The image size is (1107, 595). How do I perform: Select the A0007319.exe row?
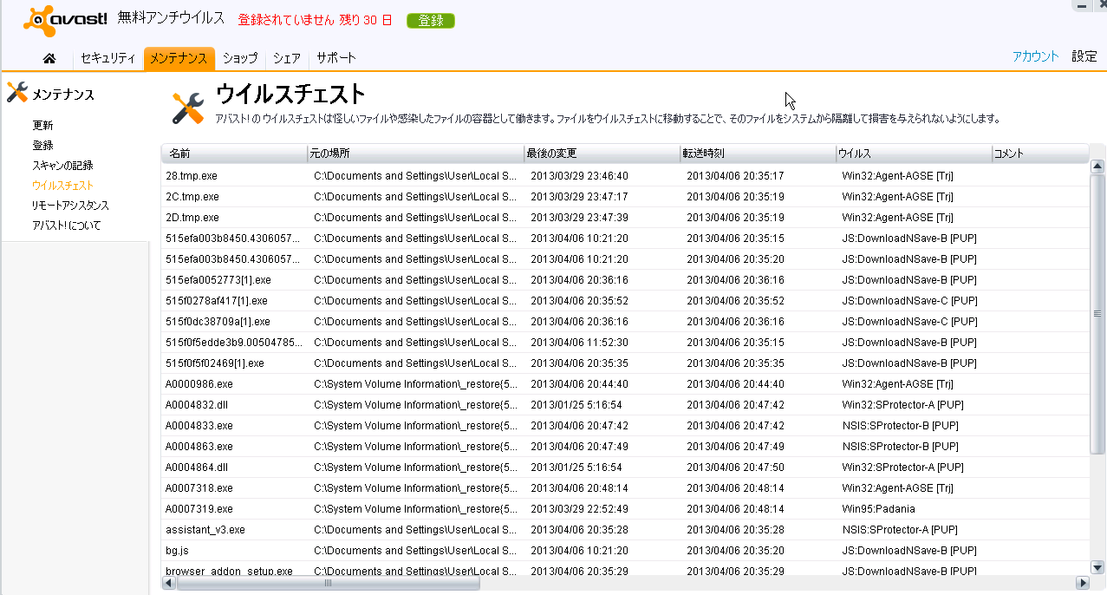(624, 509)
